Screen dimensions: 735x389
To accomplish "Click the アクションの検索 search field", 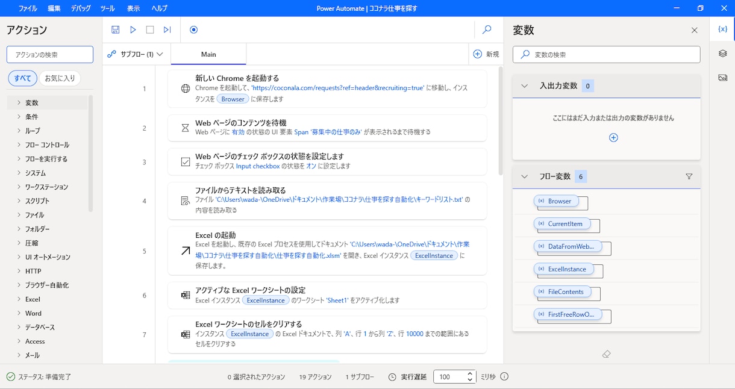I will coord(50,55).
